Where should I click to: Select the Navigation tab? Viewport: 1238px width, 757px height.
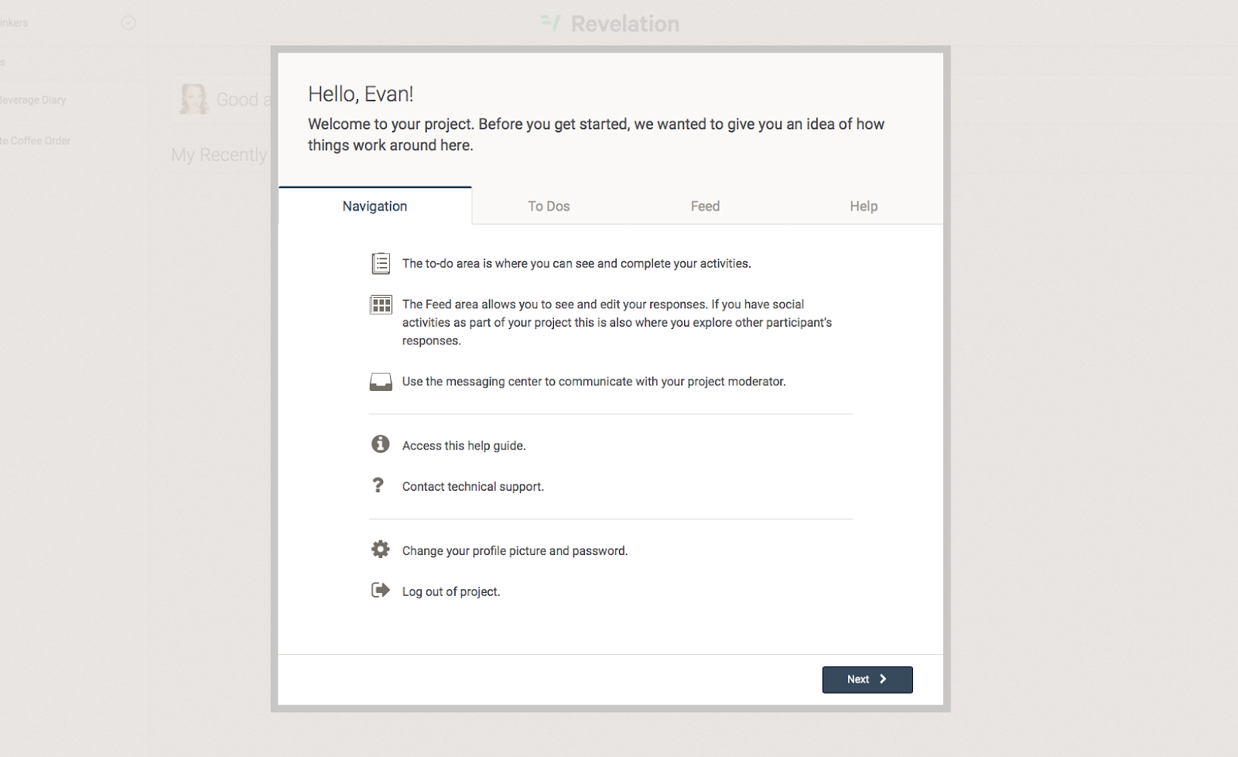click(x=374, y=206)
